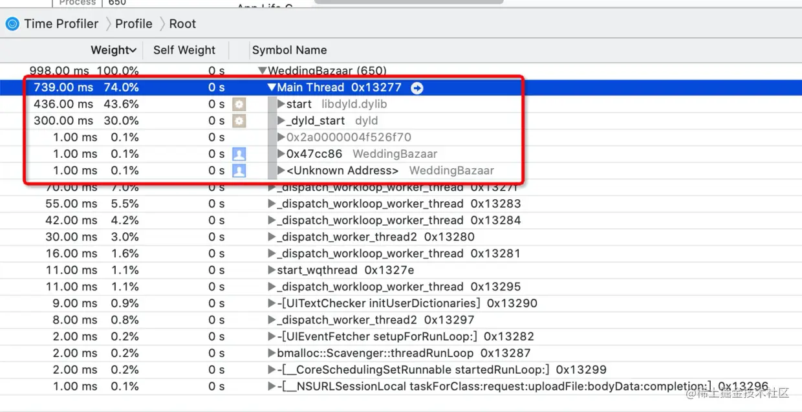Viewport: 802px width, 412px height.
Task: Expand the start_wqthread 0x1327e row
Action: point(272,270)
